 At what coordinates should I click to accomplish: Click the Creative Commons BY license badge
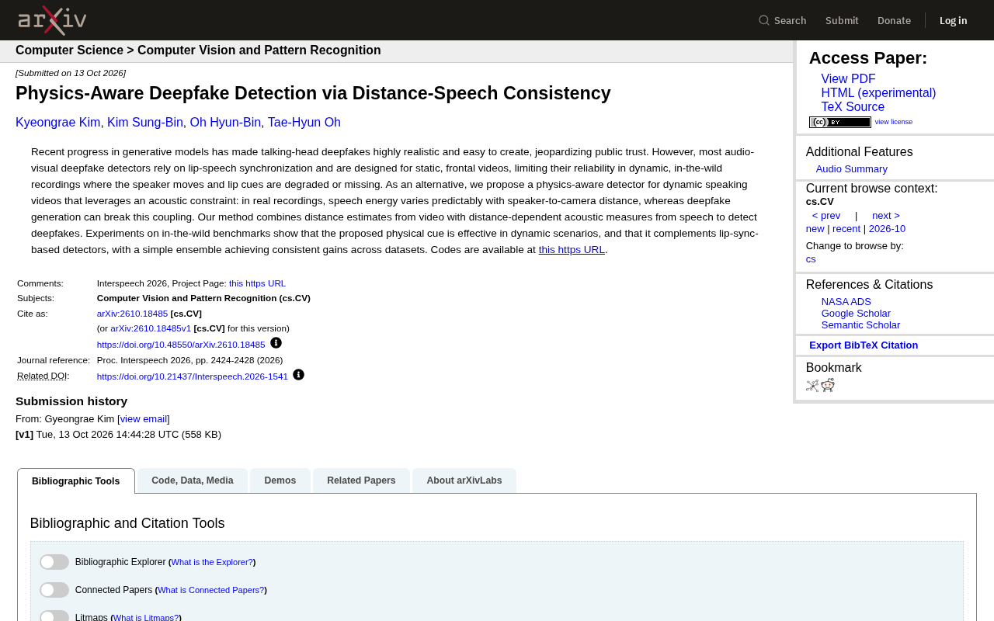(839, 122)
